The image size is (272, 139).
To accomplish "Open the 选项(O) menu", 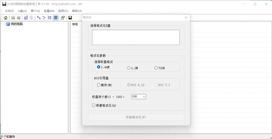I will point(63,11).
